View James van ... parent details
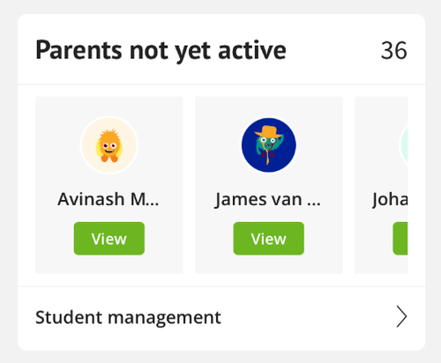Screen dimensions: 441x363 click(268, 239)
